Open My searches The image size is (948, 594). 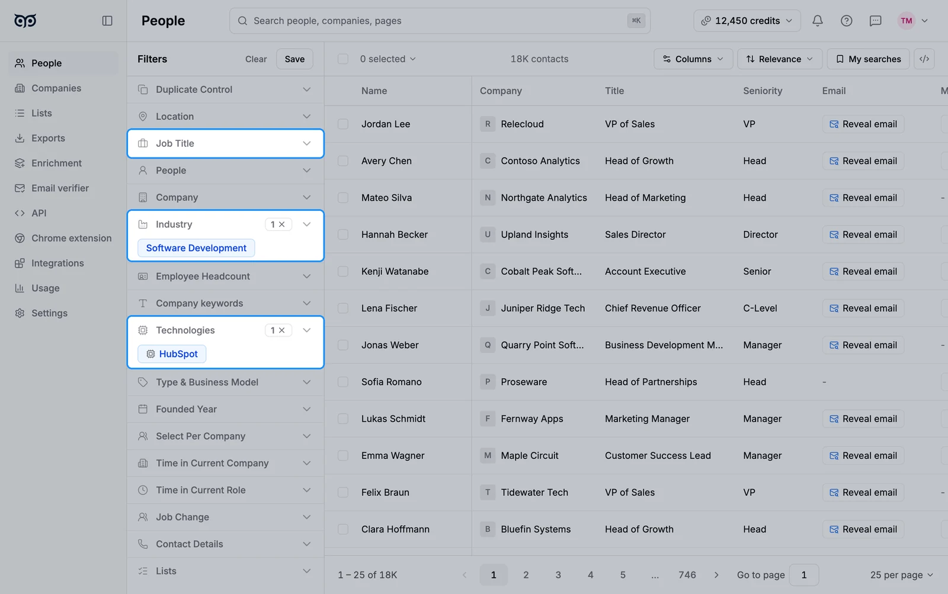[868, 59]
